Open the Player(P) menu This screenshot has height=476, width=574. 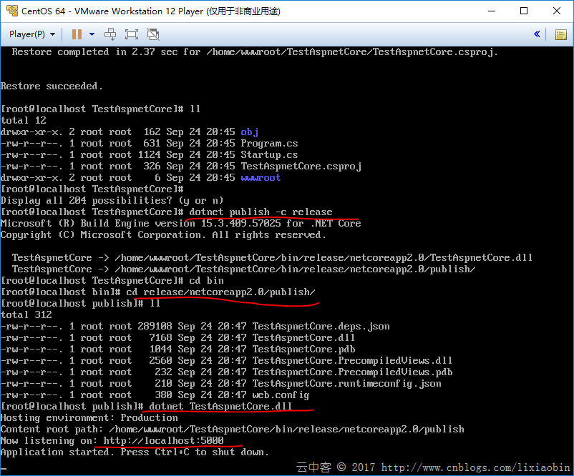tap(32, 34)
